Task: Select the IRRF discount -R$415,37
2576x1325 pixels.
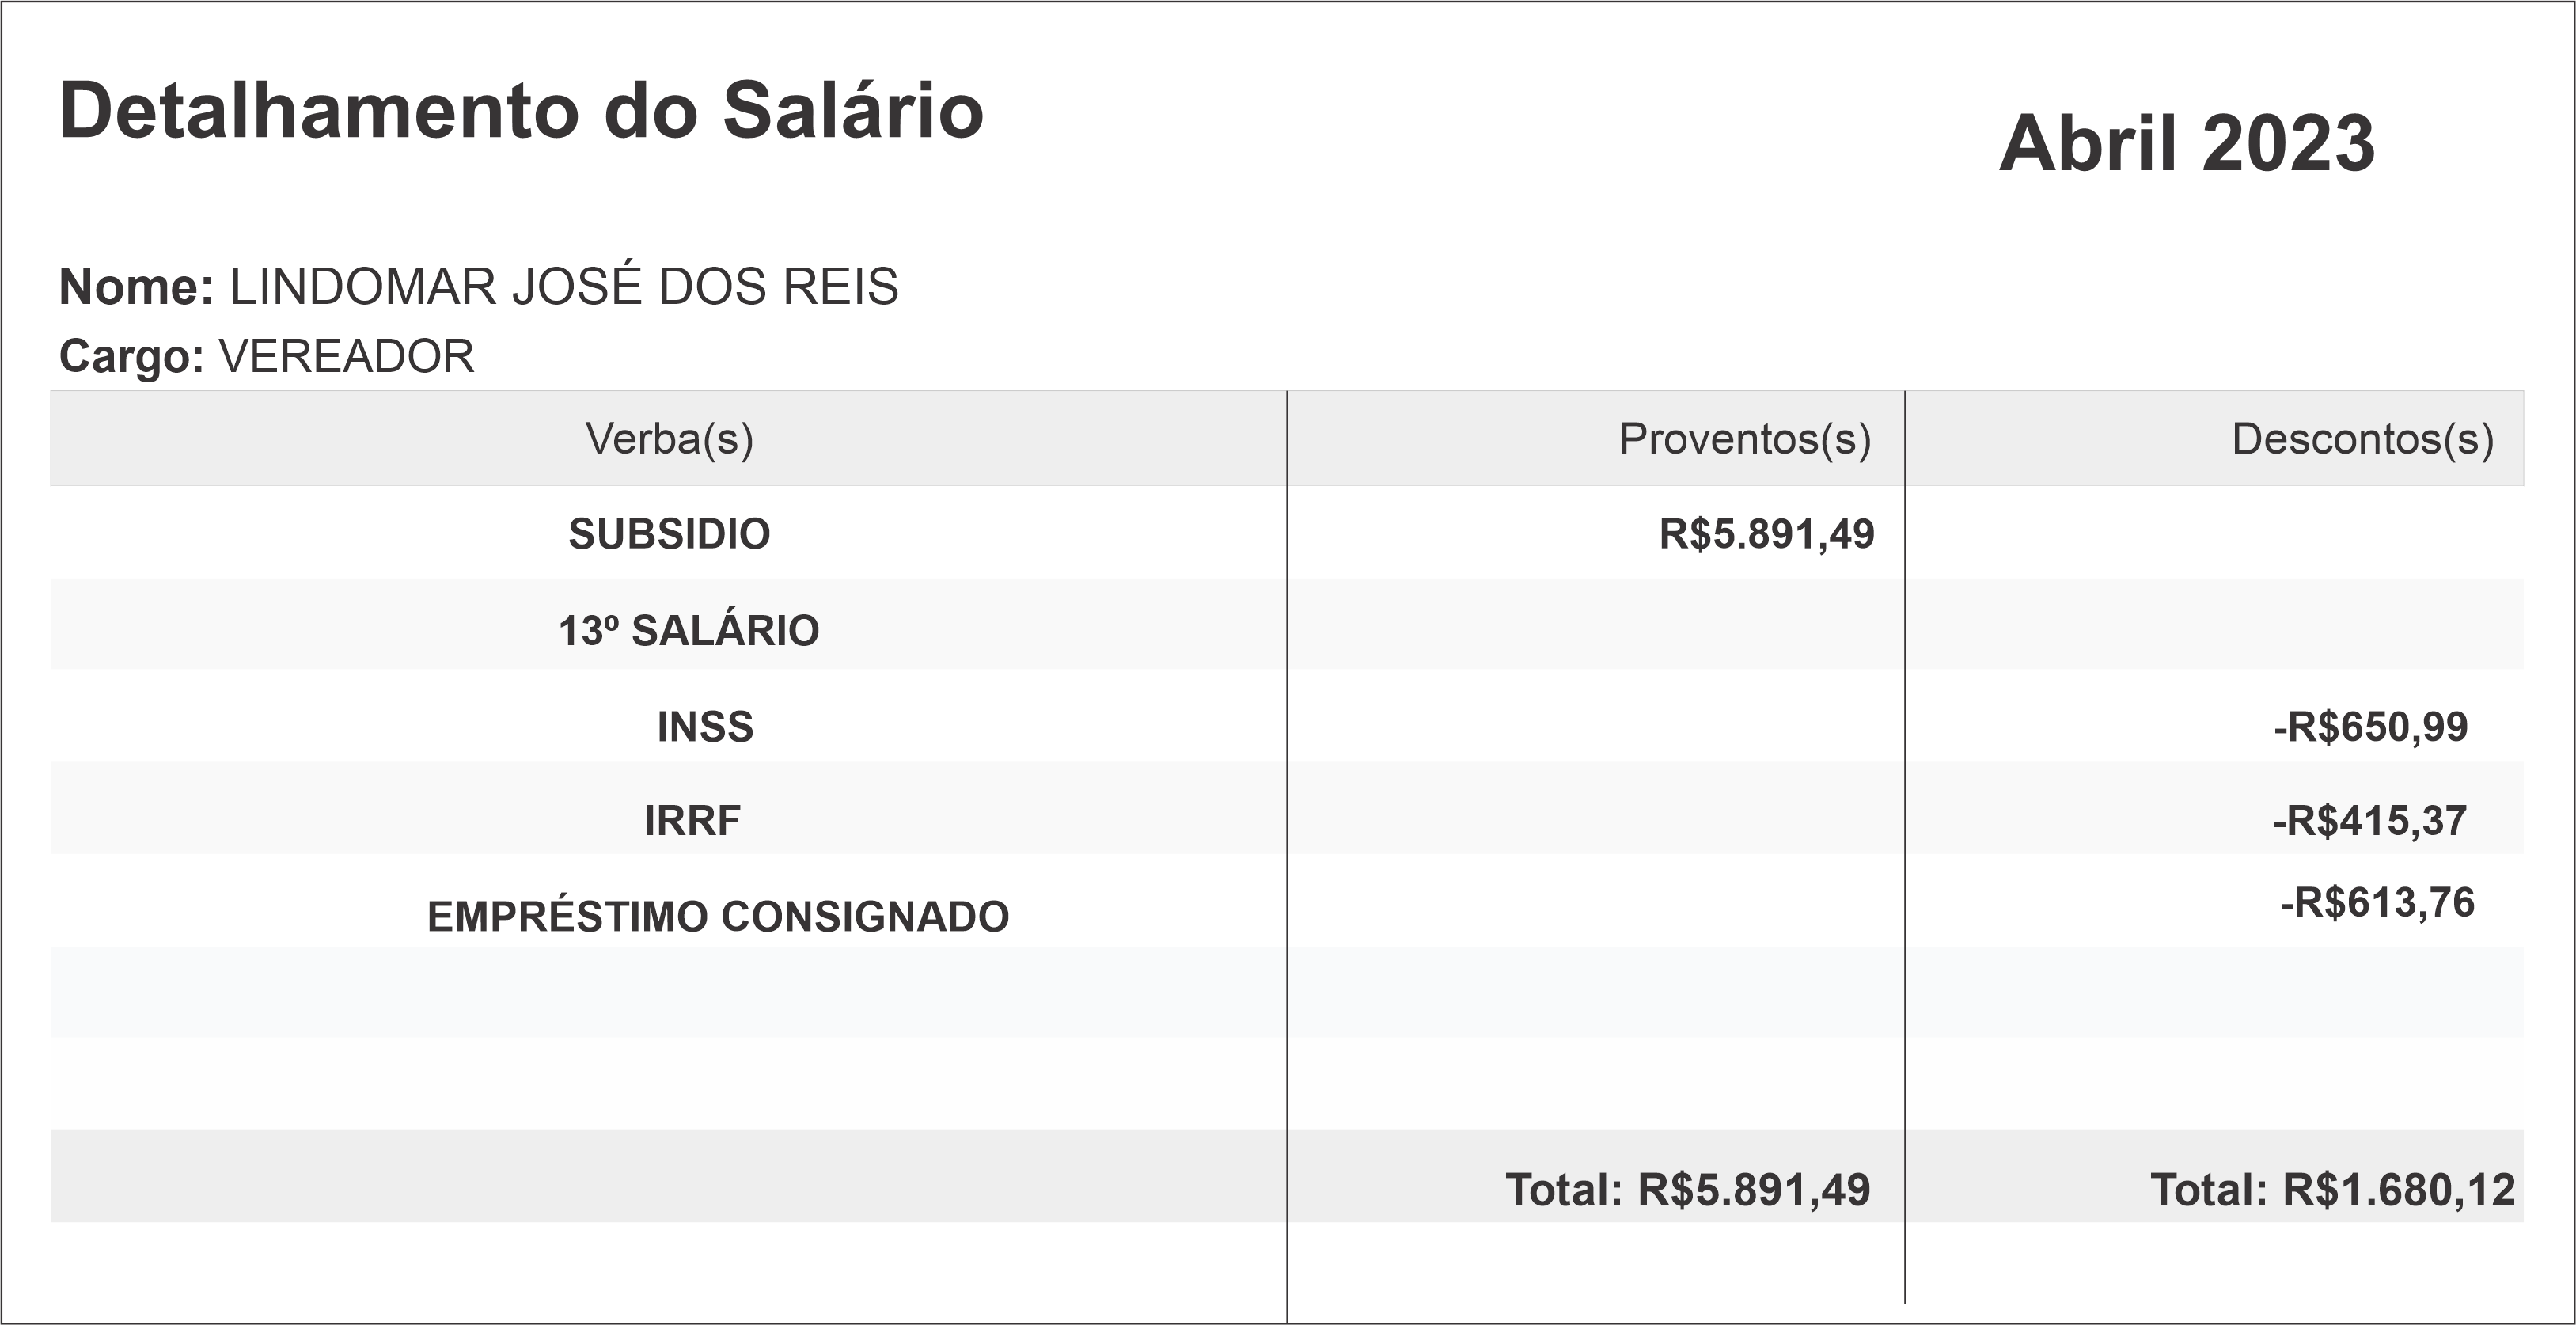Action: click(x=2369, y=821)
